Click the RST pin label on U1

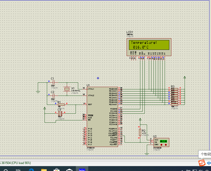pos(90,104)
